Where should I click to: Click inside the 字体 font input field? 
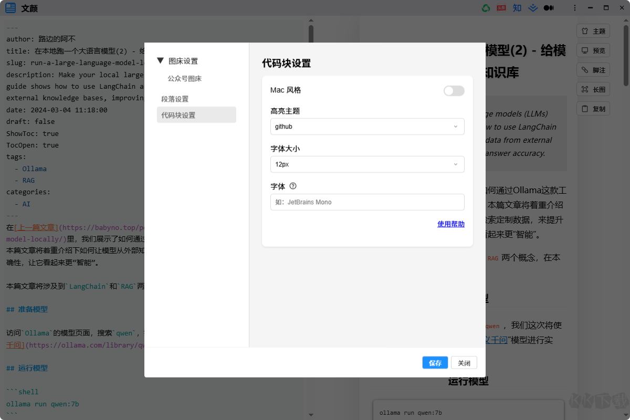(x=367, y=202)
